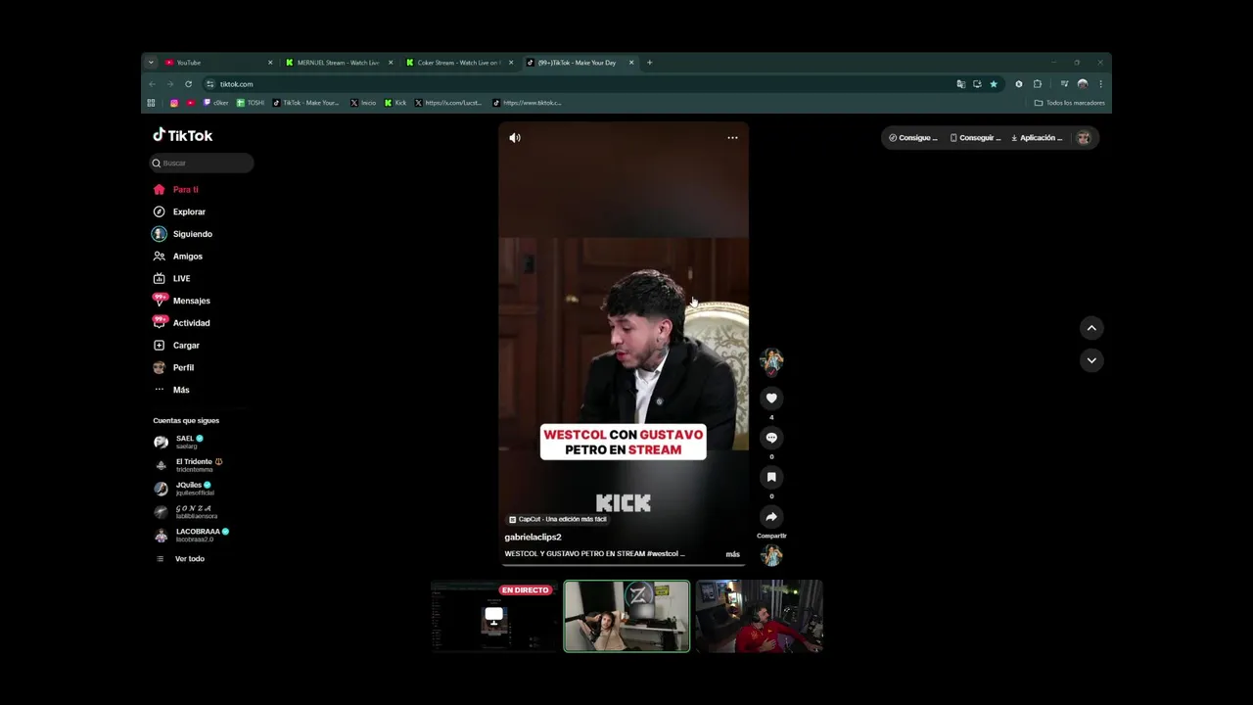Open the Todos los marcadores folder

1069,103
